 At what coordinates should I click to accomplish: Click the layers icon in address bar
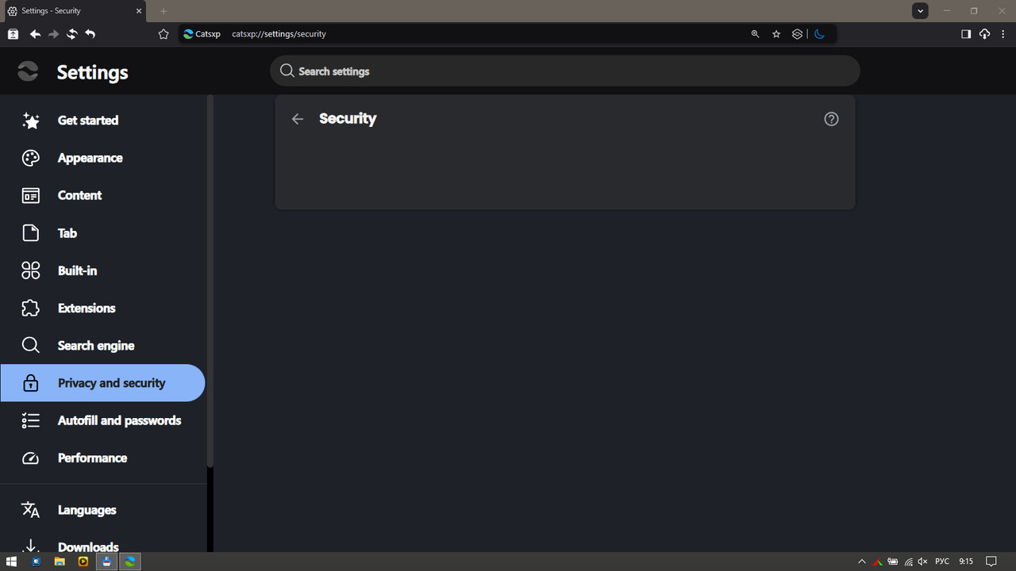point(797,34)
